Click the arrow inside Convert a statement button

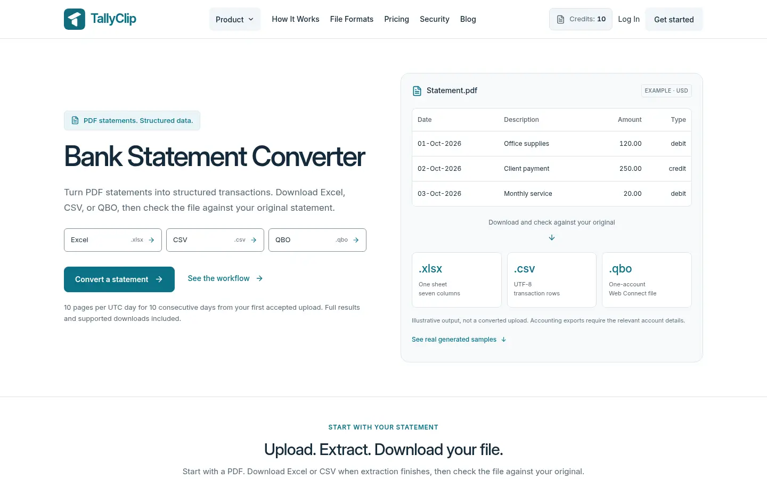point(159,279)
